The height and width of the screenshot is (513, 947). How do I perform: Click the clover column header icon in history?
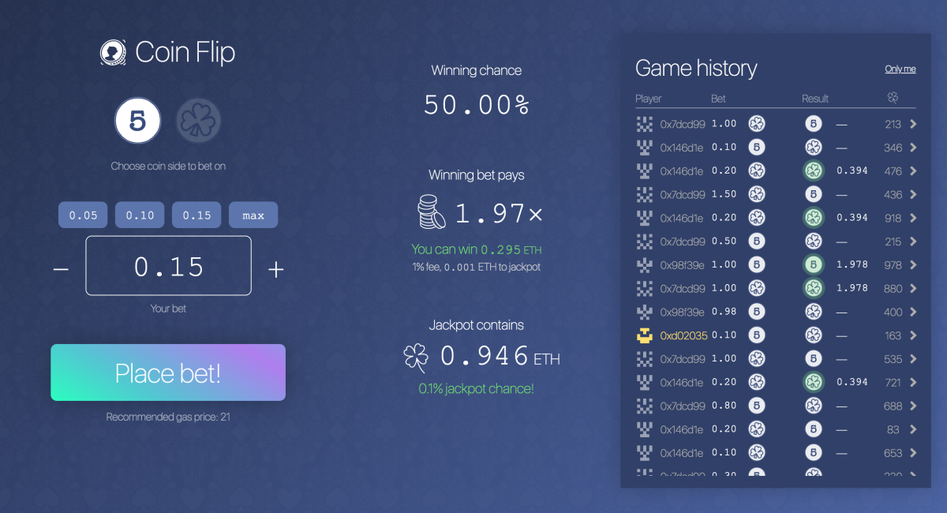tap(893, 99)
